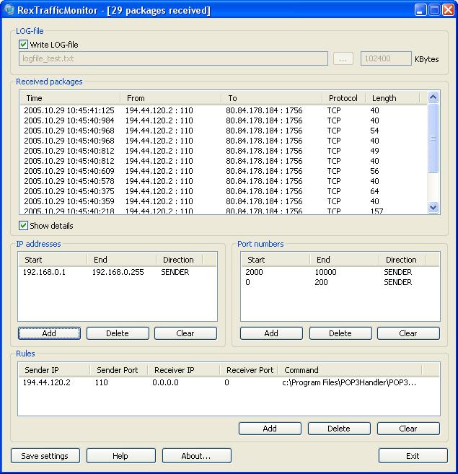Viewport: 458px width, 474px height.
Task: Select the 0 to 200 port range row
Action: pos(340,282)
